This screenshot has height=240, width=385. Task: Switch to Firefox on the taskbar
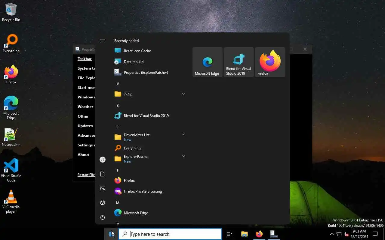click(x=259, y=234)
